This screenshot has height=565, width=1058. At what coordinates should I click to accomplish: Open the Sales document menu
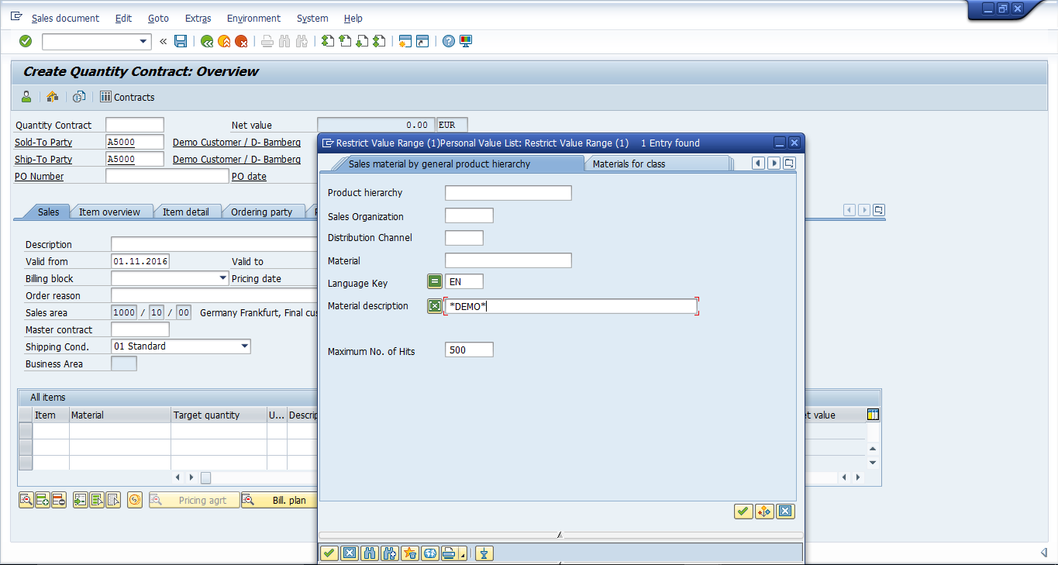click(65, 18)
